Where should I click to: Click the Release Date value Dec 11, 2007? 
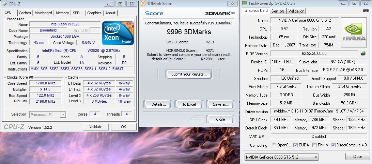(x=284, y=45)
